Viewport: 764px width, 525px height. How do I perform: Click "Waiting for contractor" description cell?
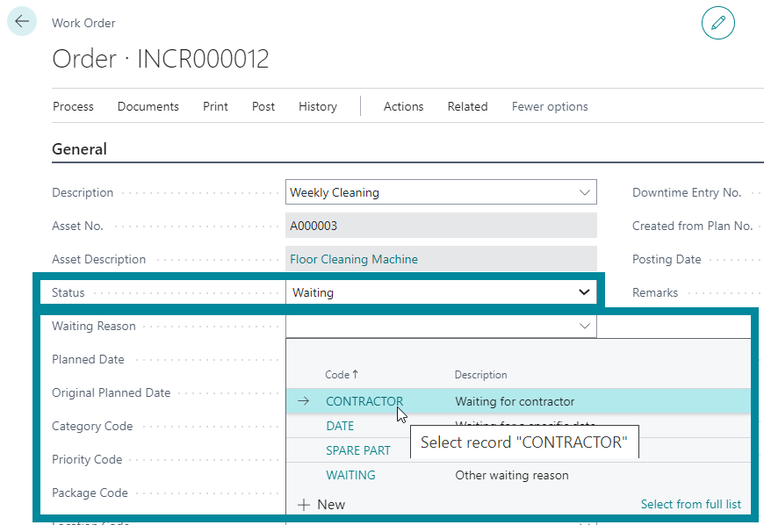pyautogui.click(x=515, y=401)
